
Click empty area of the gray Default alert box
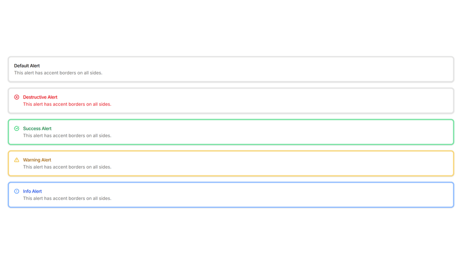point(280,70)
